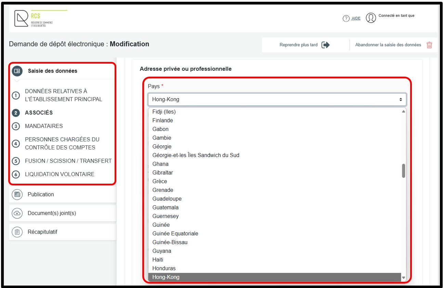Click the country list scroll down arrow
The image size is (443, 288).
pos(404,278)
